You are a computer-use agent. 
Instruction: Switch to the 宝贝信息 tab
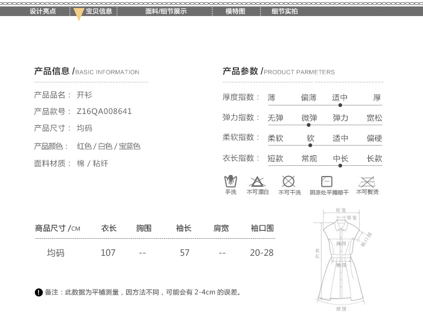point(99,11)
